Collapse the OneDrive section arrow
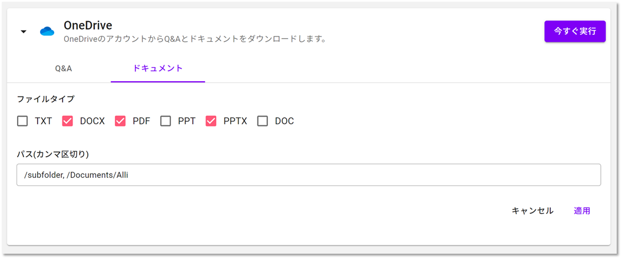 [24, 32]
